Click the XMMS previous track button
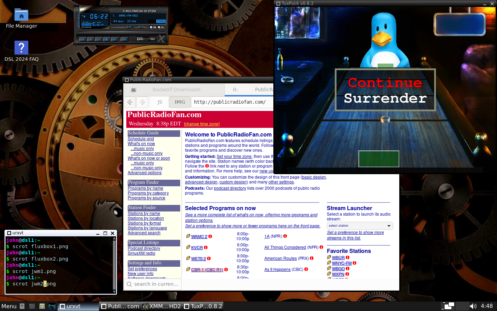The width and height of the screenshot is (497, 311). [83, 39]
